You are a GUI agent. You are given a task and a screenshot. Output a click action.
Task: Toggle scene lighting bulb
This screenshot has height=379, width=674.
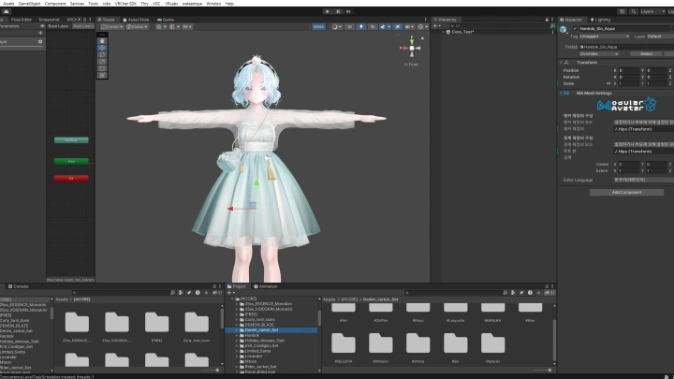coord(361,26)
